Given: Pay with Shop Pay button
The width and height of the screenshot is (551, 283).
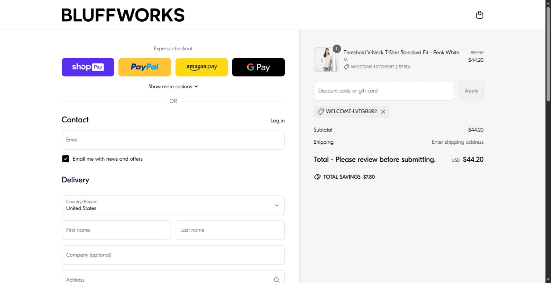Looking at the screenshot, I should click(x=88, y=67).
